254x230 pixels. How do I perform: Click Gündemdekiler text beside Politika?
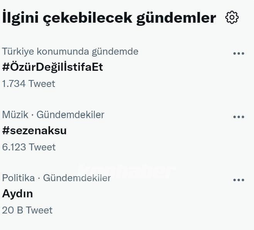[x=77, y=178]
